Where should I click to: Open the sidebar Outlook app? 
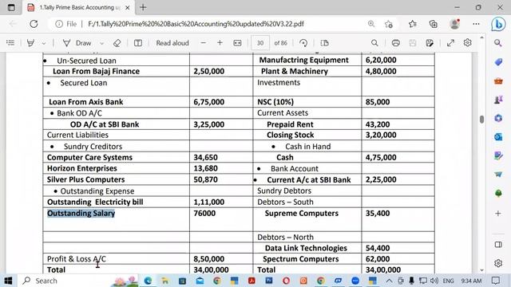(498, 137)
